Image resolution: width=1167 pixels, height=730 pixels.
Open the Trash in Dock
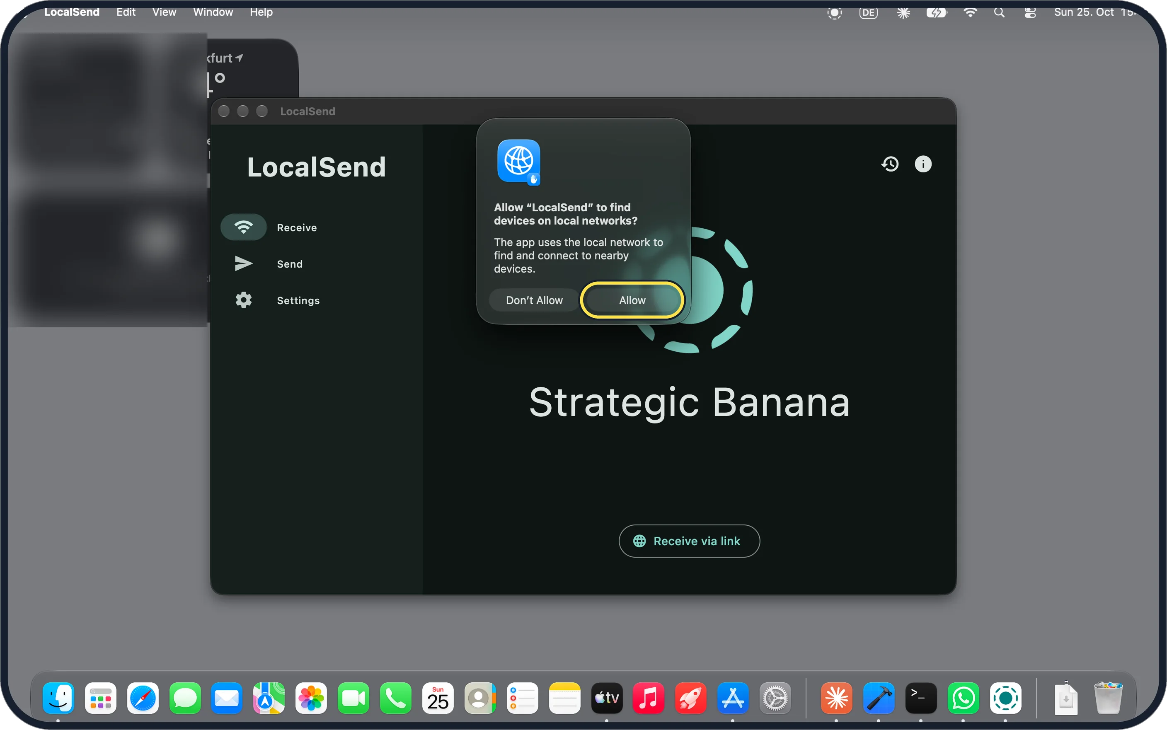[x=1108, y=698]
